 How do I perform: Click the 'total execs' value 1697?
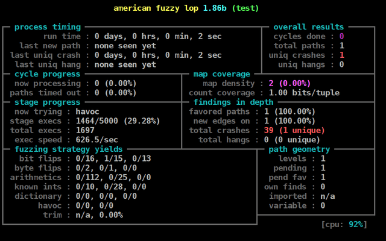coord(85,130)
